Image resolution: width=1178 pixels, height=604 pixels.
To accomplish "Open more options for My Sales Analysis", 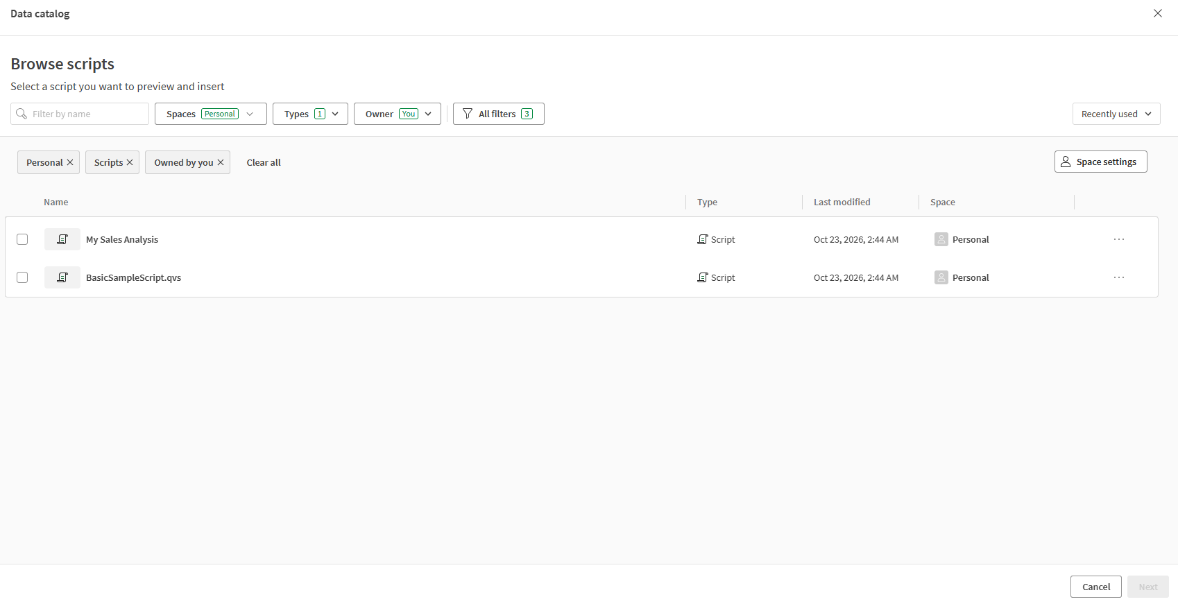I will click(x=1119, y=239).
